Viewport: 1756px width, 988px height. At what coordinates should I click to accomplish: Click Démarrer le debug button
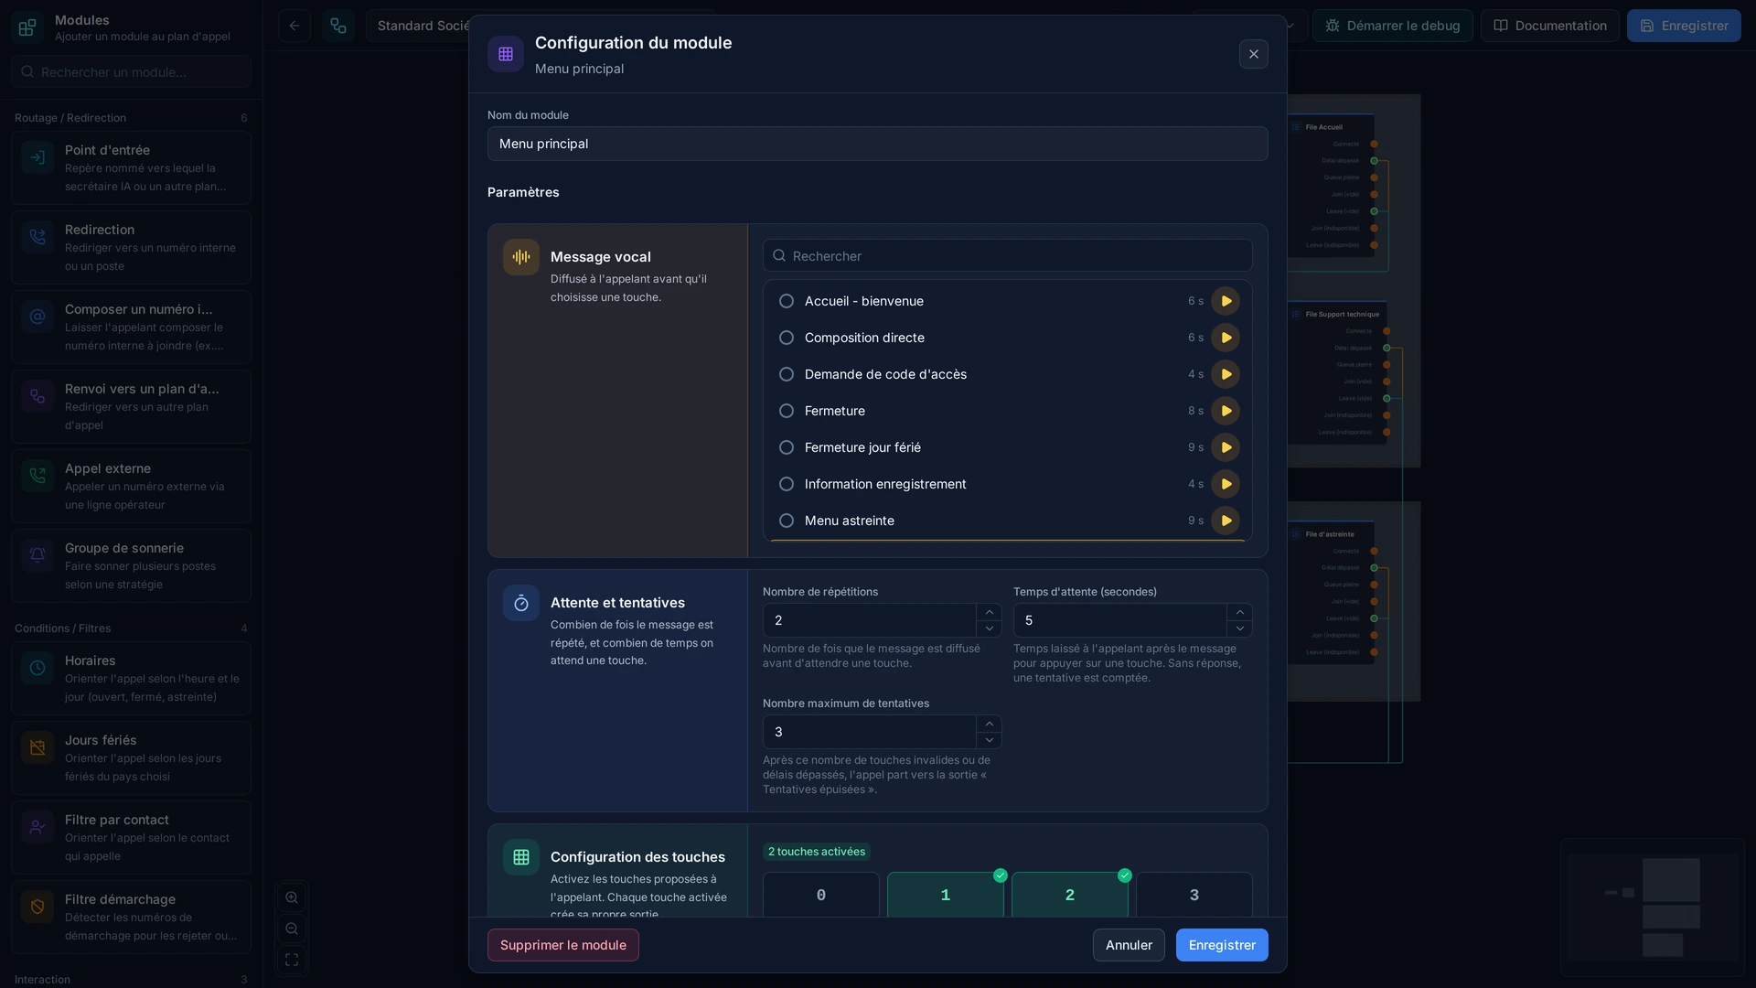(x=1392, y=26)
